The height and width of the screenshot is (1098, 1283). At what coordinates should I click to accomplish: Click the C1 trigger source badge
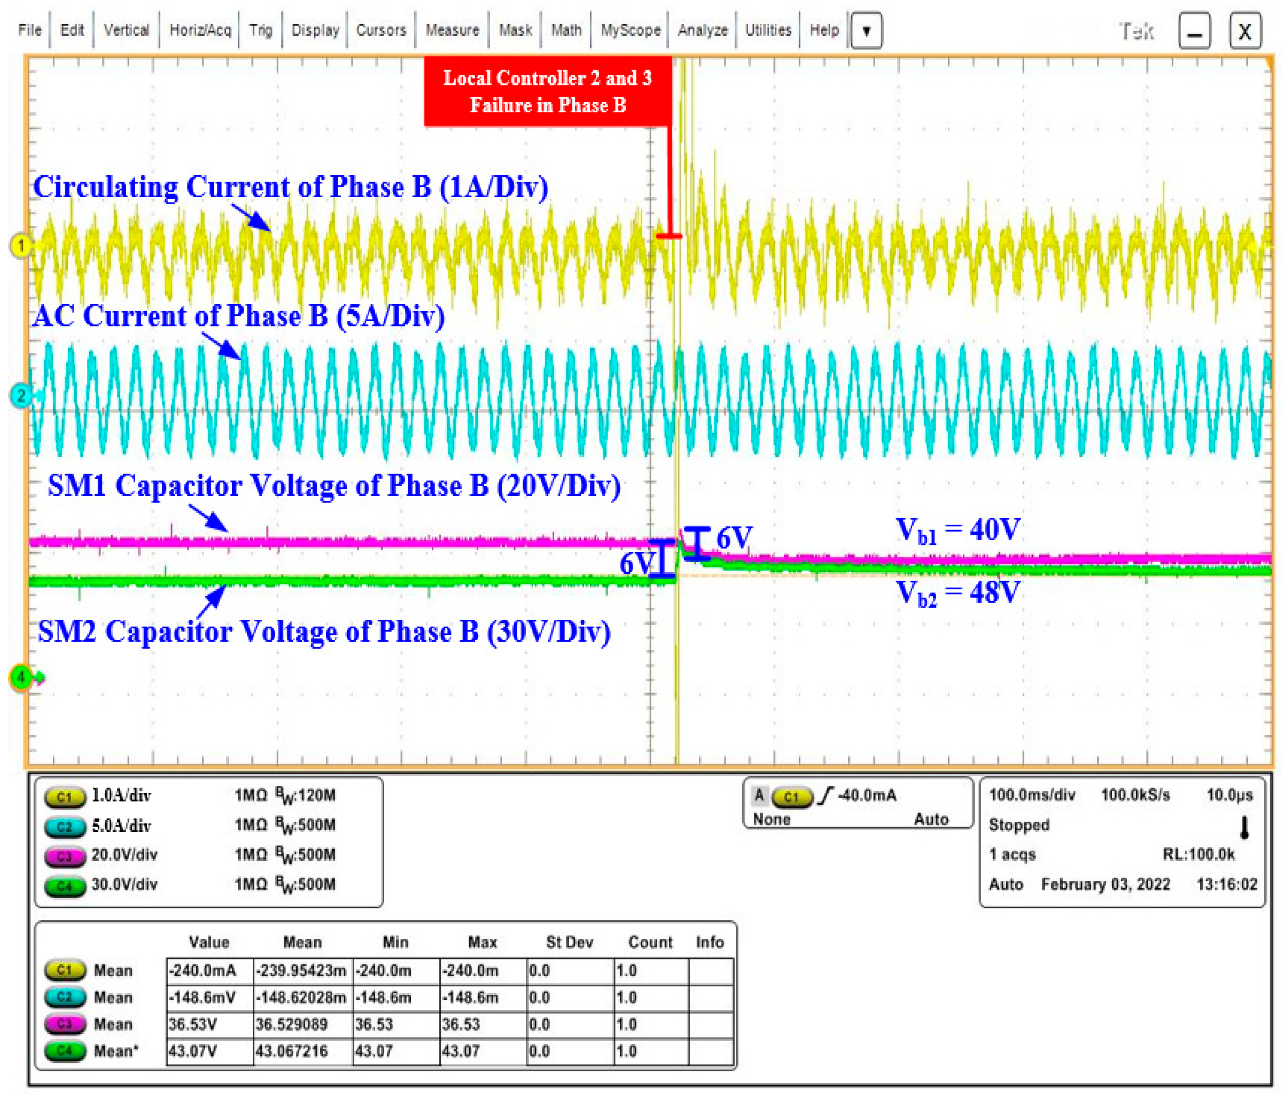coord(792,797)
